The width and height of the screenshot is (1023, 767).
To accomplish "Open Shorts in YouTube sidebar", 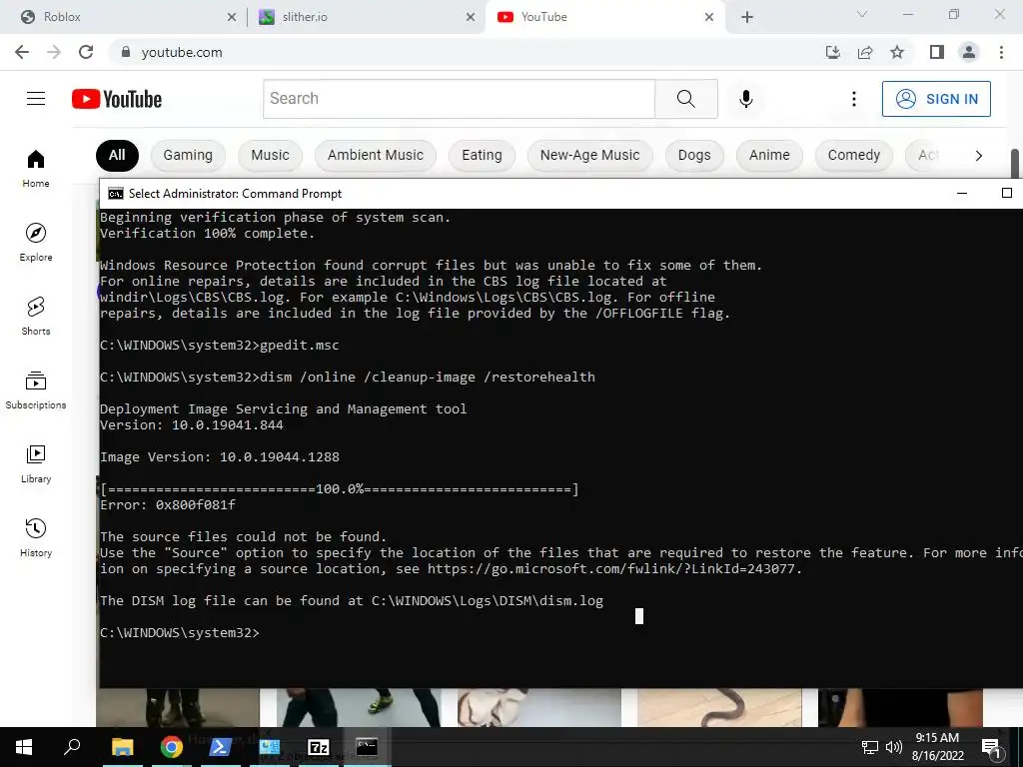I will (x=36, y=316).
